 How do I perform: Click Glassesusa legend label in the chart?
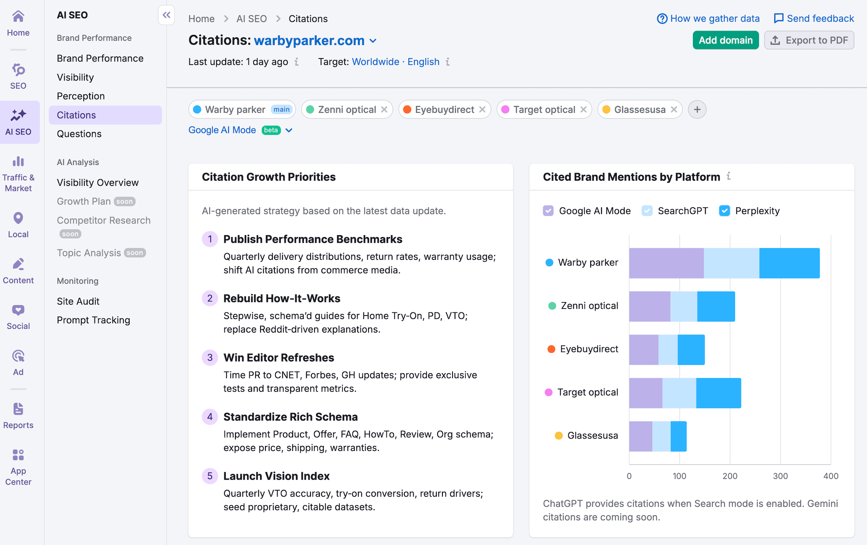click(x=593, y=436)
